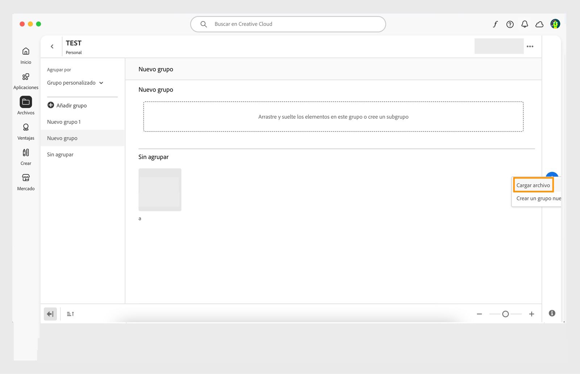Collapse the sidebar panel arrow icon
Image resolution: width=580 pixels, height=374 pixels.
(x=50, y=314)
